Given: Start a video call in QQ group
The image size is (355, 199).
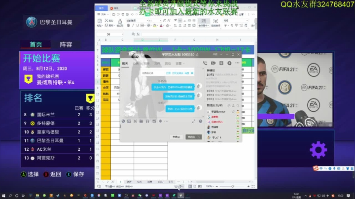Looking at the screenshot, I should pyautogui.click(x=213, y=63).
